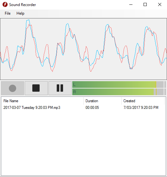Pause the recording
Image resolution: width=167 pixels, height=177 pixels.
point(60,88)
